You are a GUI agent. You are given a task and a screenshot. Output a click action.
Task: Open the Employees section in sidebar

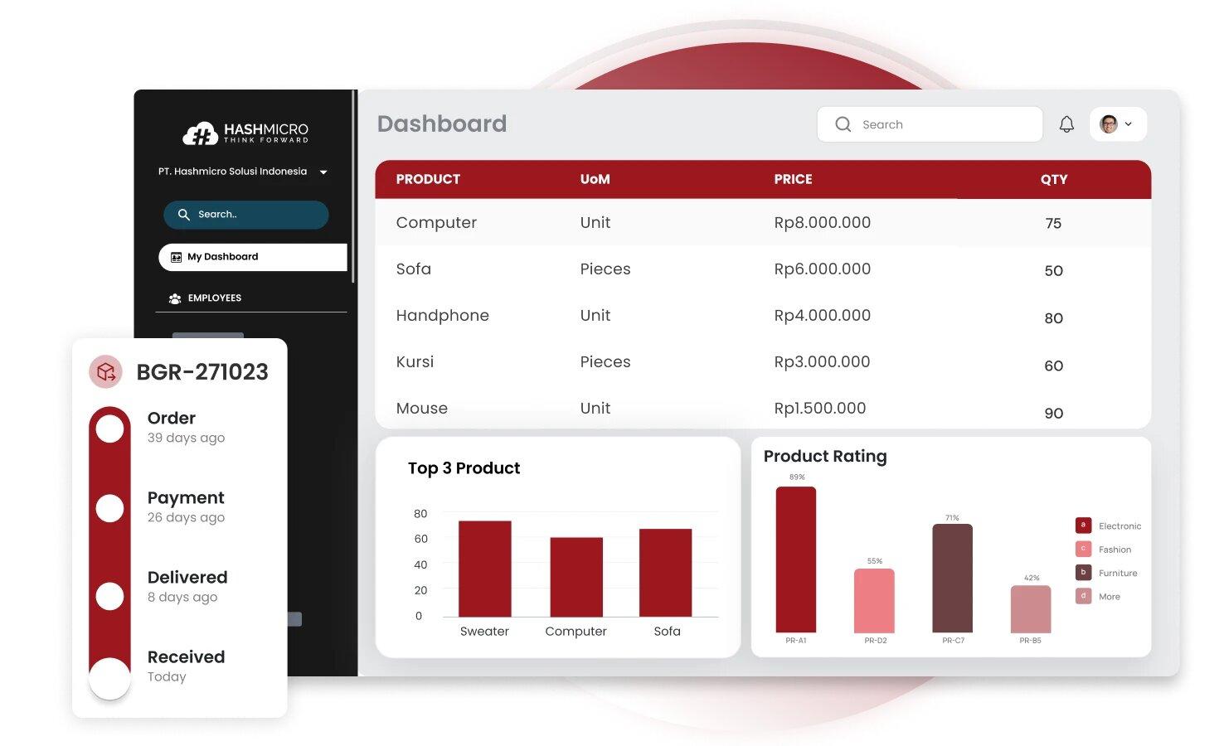214,298
